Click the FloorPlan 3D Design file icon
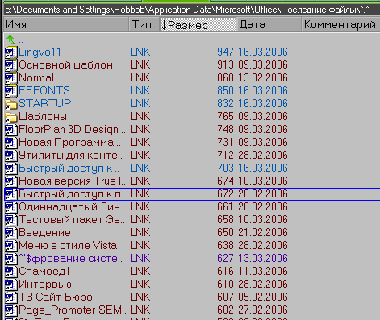The height and width of the screenshot is (320, 380). [x=10, y=130]
